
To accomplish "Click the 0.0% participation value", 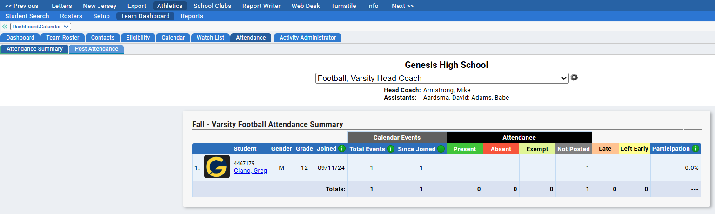I will click(x=691, y=167).
